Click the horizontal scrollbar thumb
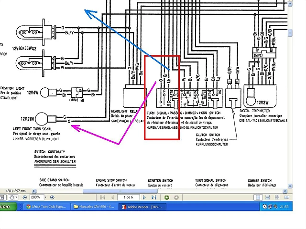Viewport: 306px width, 229px height. (120, 191)
